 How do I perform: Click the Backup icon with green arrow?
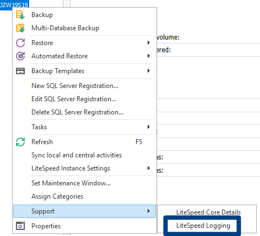pyautogui.click(x=20, y=15)
